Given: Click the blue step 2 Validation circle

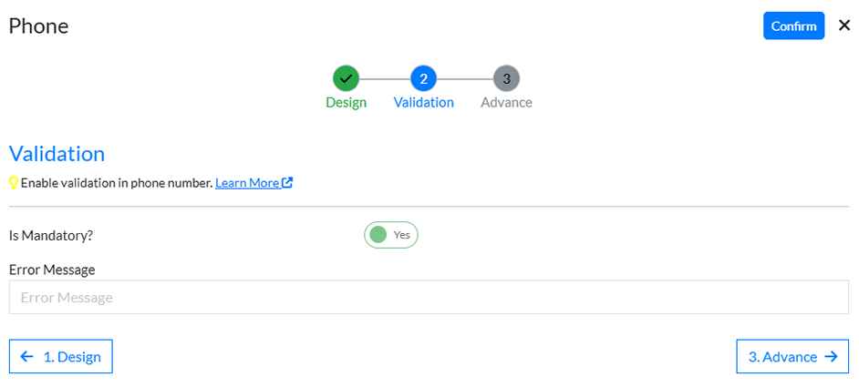Looking at the screenshot, I should point(423,78).
